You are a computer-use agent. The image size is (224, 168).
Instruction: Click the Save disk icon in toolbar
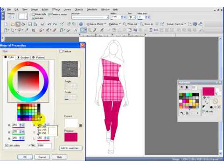(30, 24)
